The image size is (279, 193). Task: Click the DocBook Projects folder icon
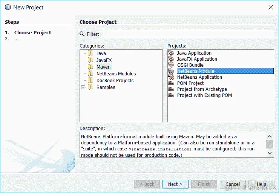pos(90,80)
